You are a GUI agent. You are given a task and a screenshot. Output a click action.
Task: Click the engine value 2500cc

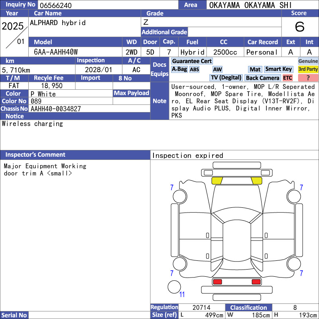tap(225, 52)
